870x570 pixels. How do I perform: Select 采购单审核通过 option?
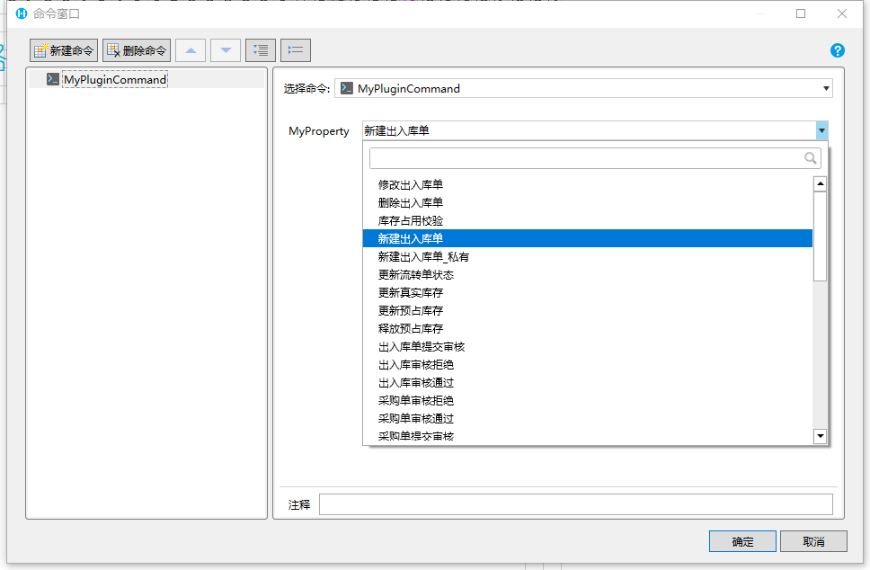click(x=588, y=418)
